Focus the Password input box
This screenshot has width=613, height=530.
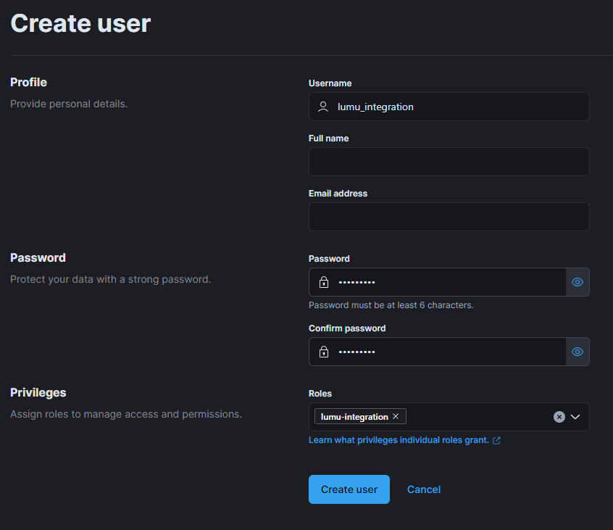coord(442,282)
